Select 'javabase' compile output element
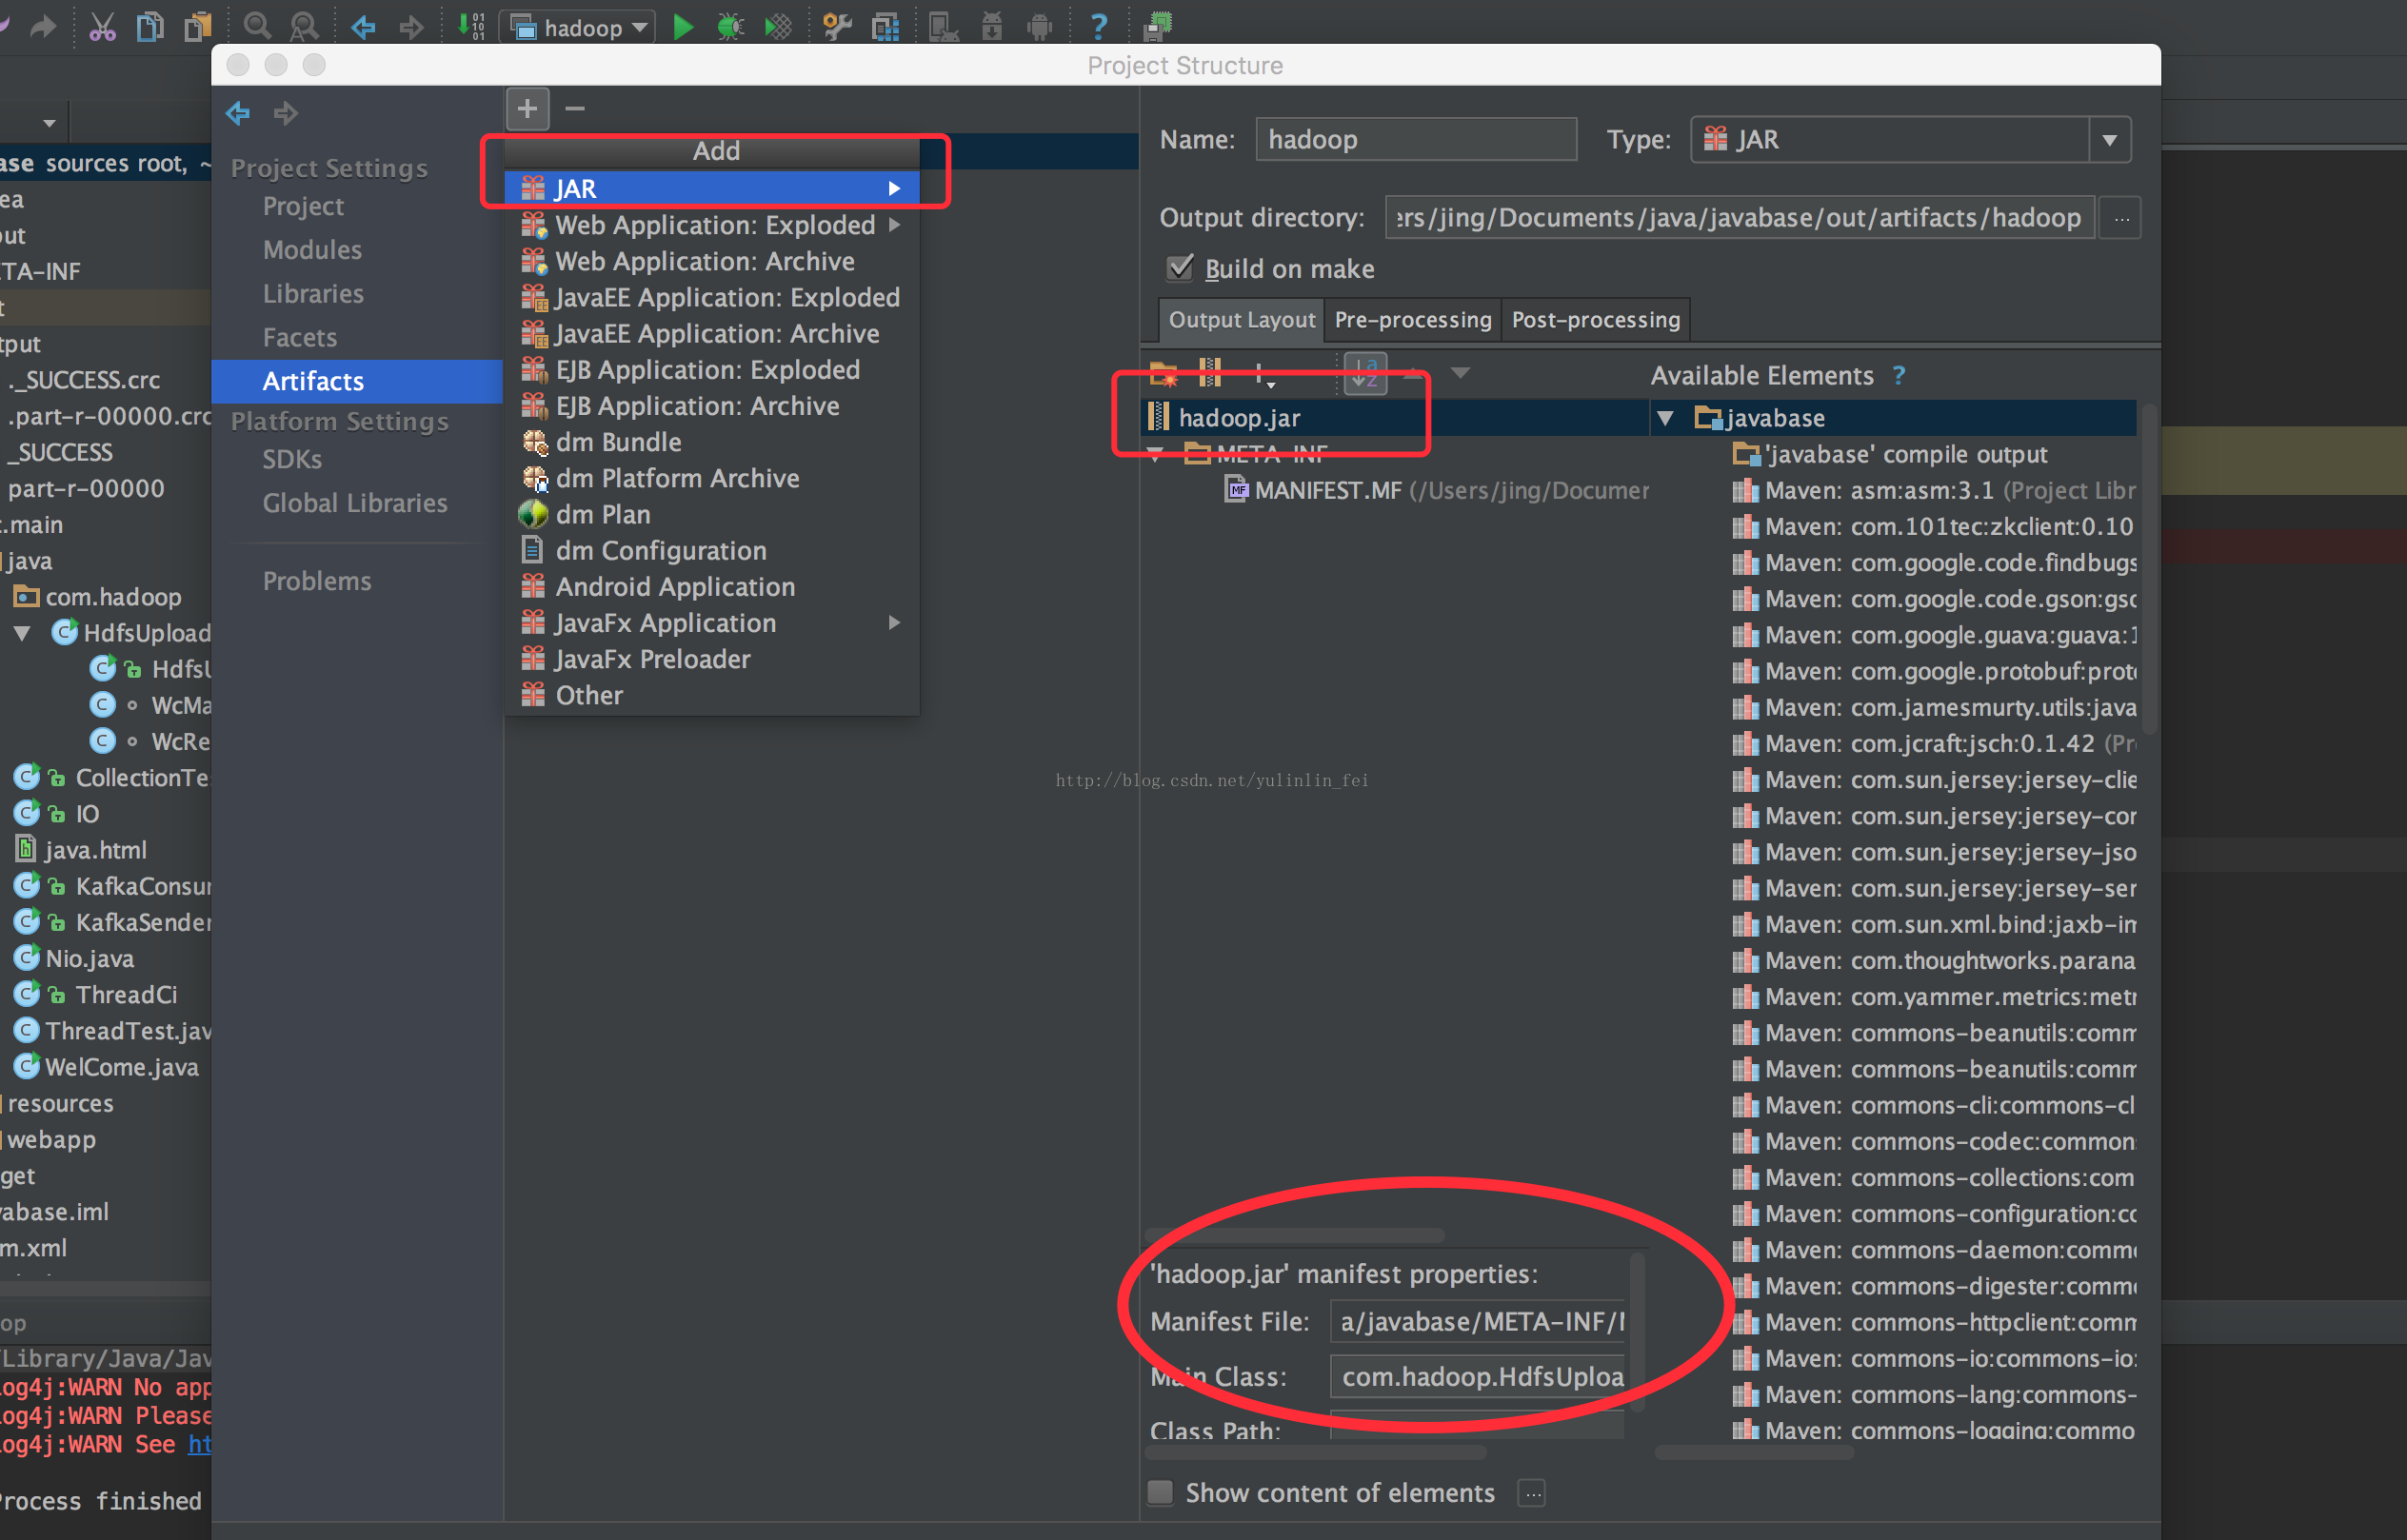The image size is (2407, 1540). pos(1889,454)
